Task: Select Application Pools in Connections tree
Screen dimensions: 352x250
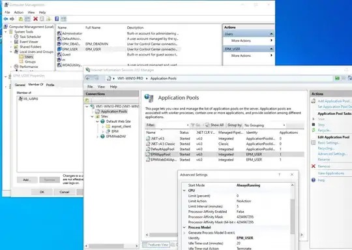Action: (111, 111)
